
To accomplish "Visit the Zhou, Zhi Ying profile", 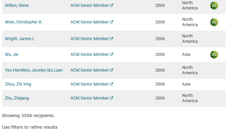I will pyautogui.click(x=18, y=84).
